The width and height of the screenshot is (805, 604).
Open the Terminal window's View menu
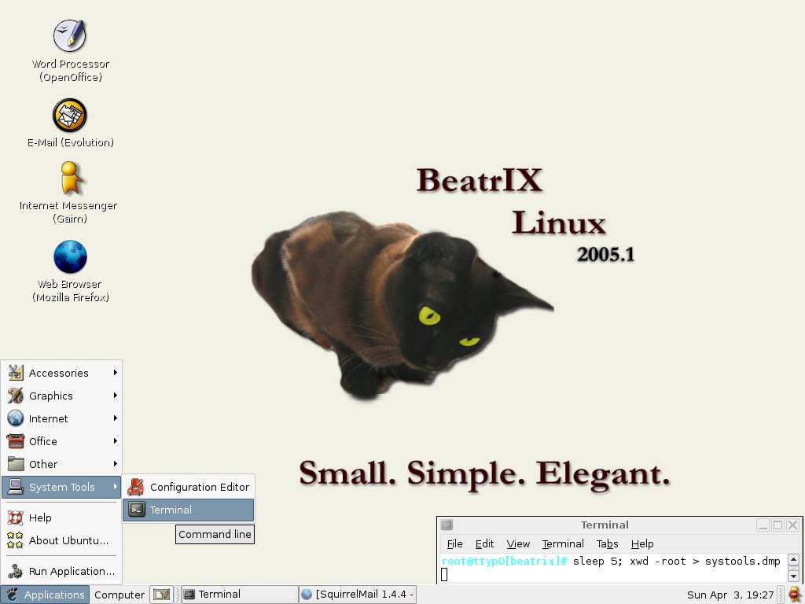[x=518, y=544]
